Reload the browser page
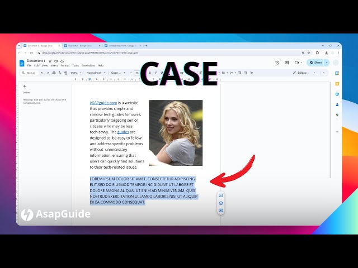This screenshot has width=358, height=268. point(31,53)
